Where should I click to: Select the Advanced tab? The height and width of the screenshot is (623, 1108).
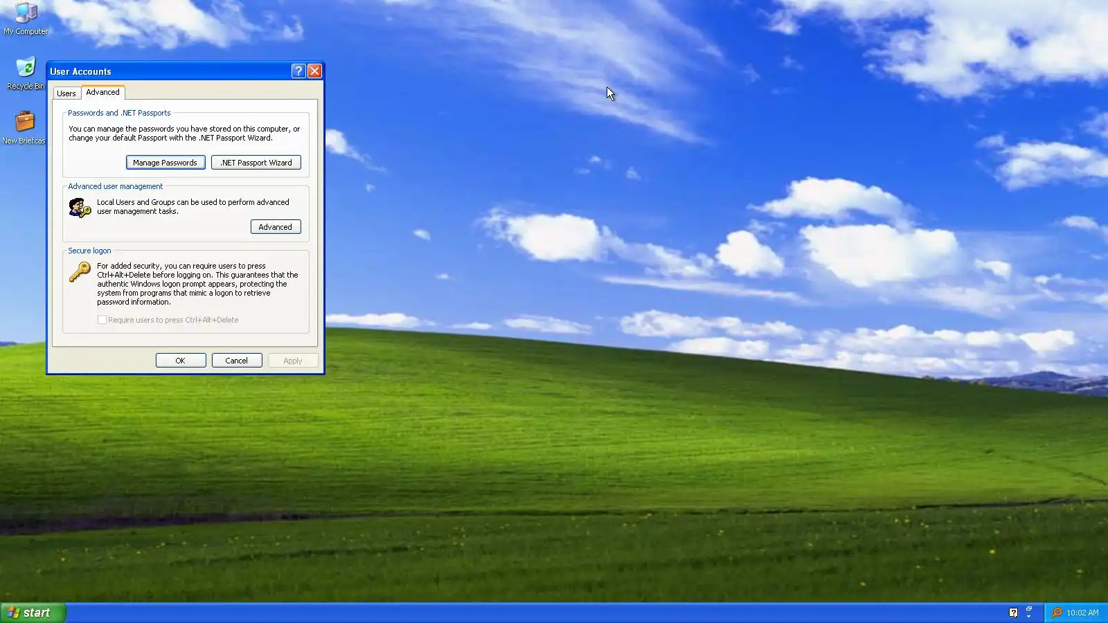point(102,92)
